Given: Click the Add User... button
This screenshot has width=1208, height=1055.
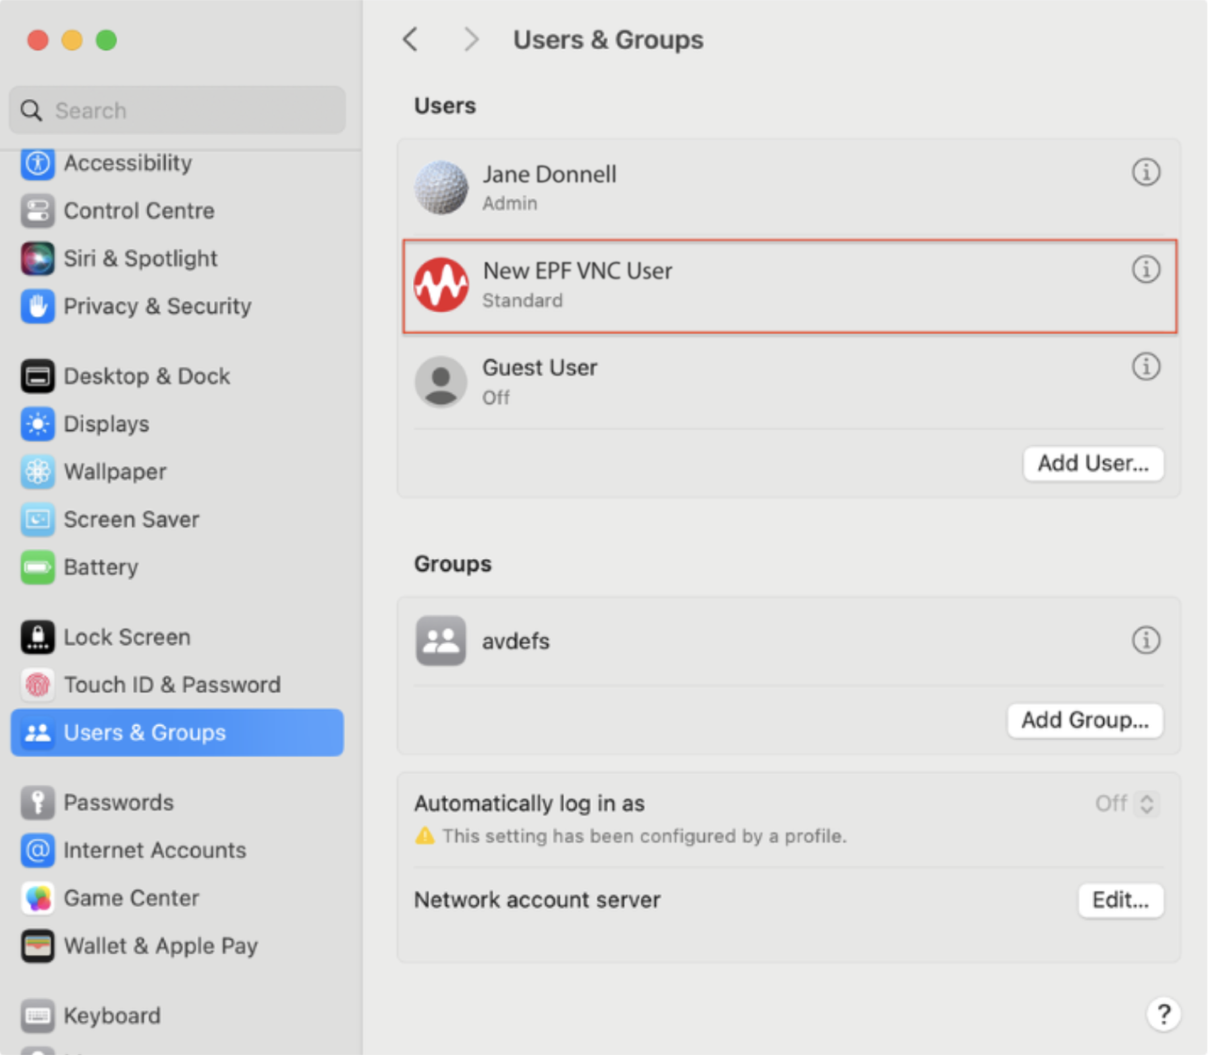Looking at the screenshot, I should pyautogui.click(x=1093, y=464).
